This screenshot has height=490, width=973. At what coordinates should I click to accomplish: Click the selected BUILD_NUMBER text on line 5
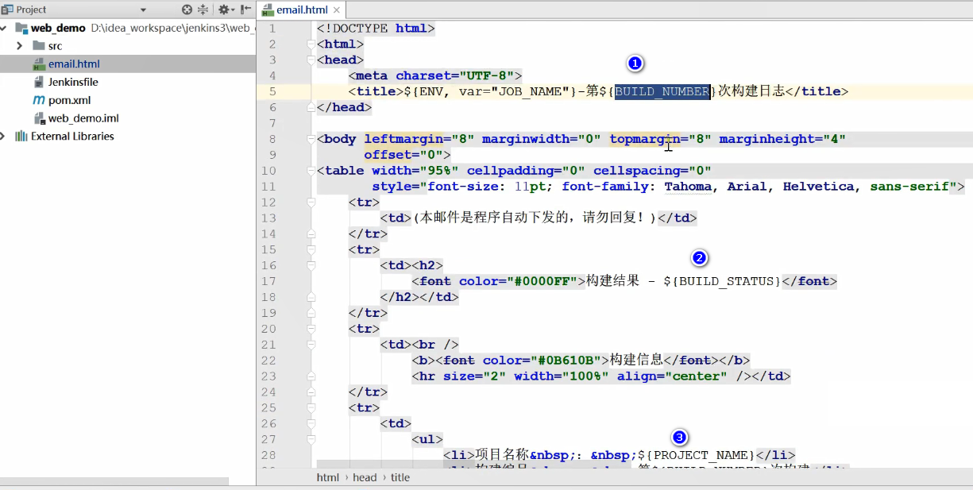coord(662,91)
